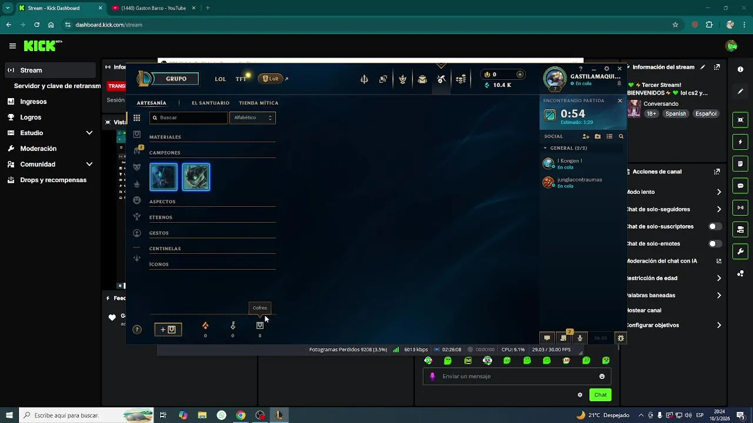The image size is (753, 423).
Task: Open Kick chat settings gear icon
Action: click(580, 395)
